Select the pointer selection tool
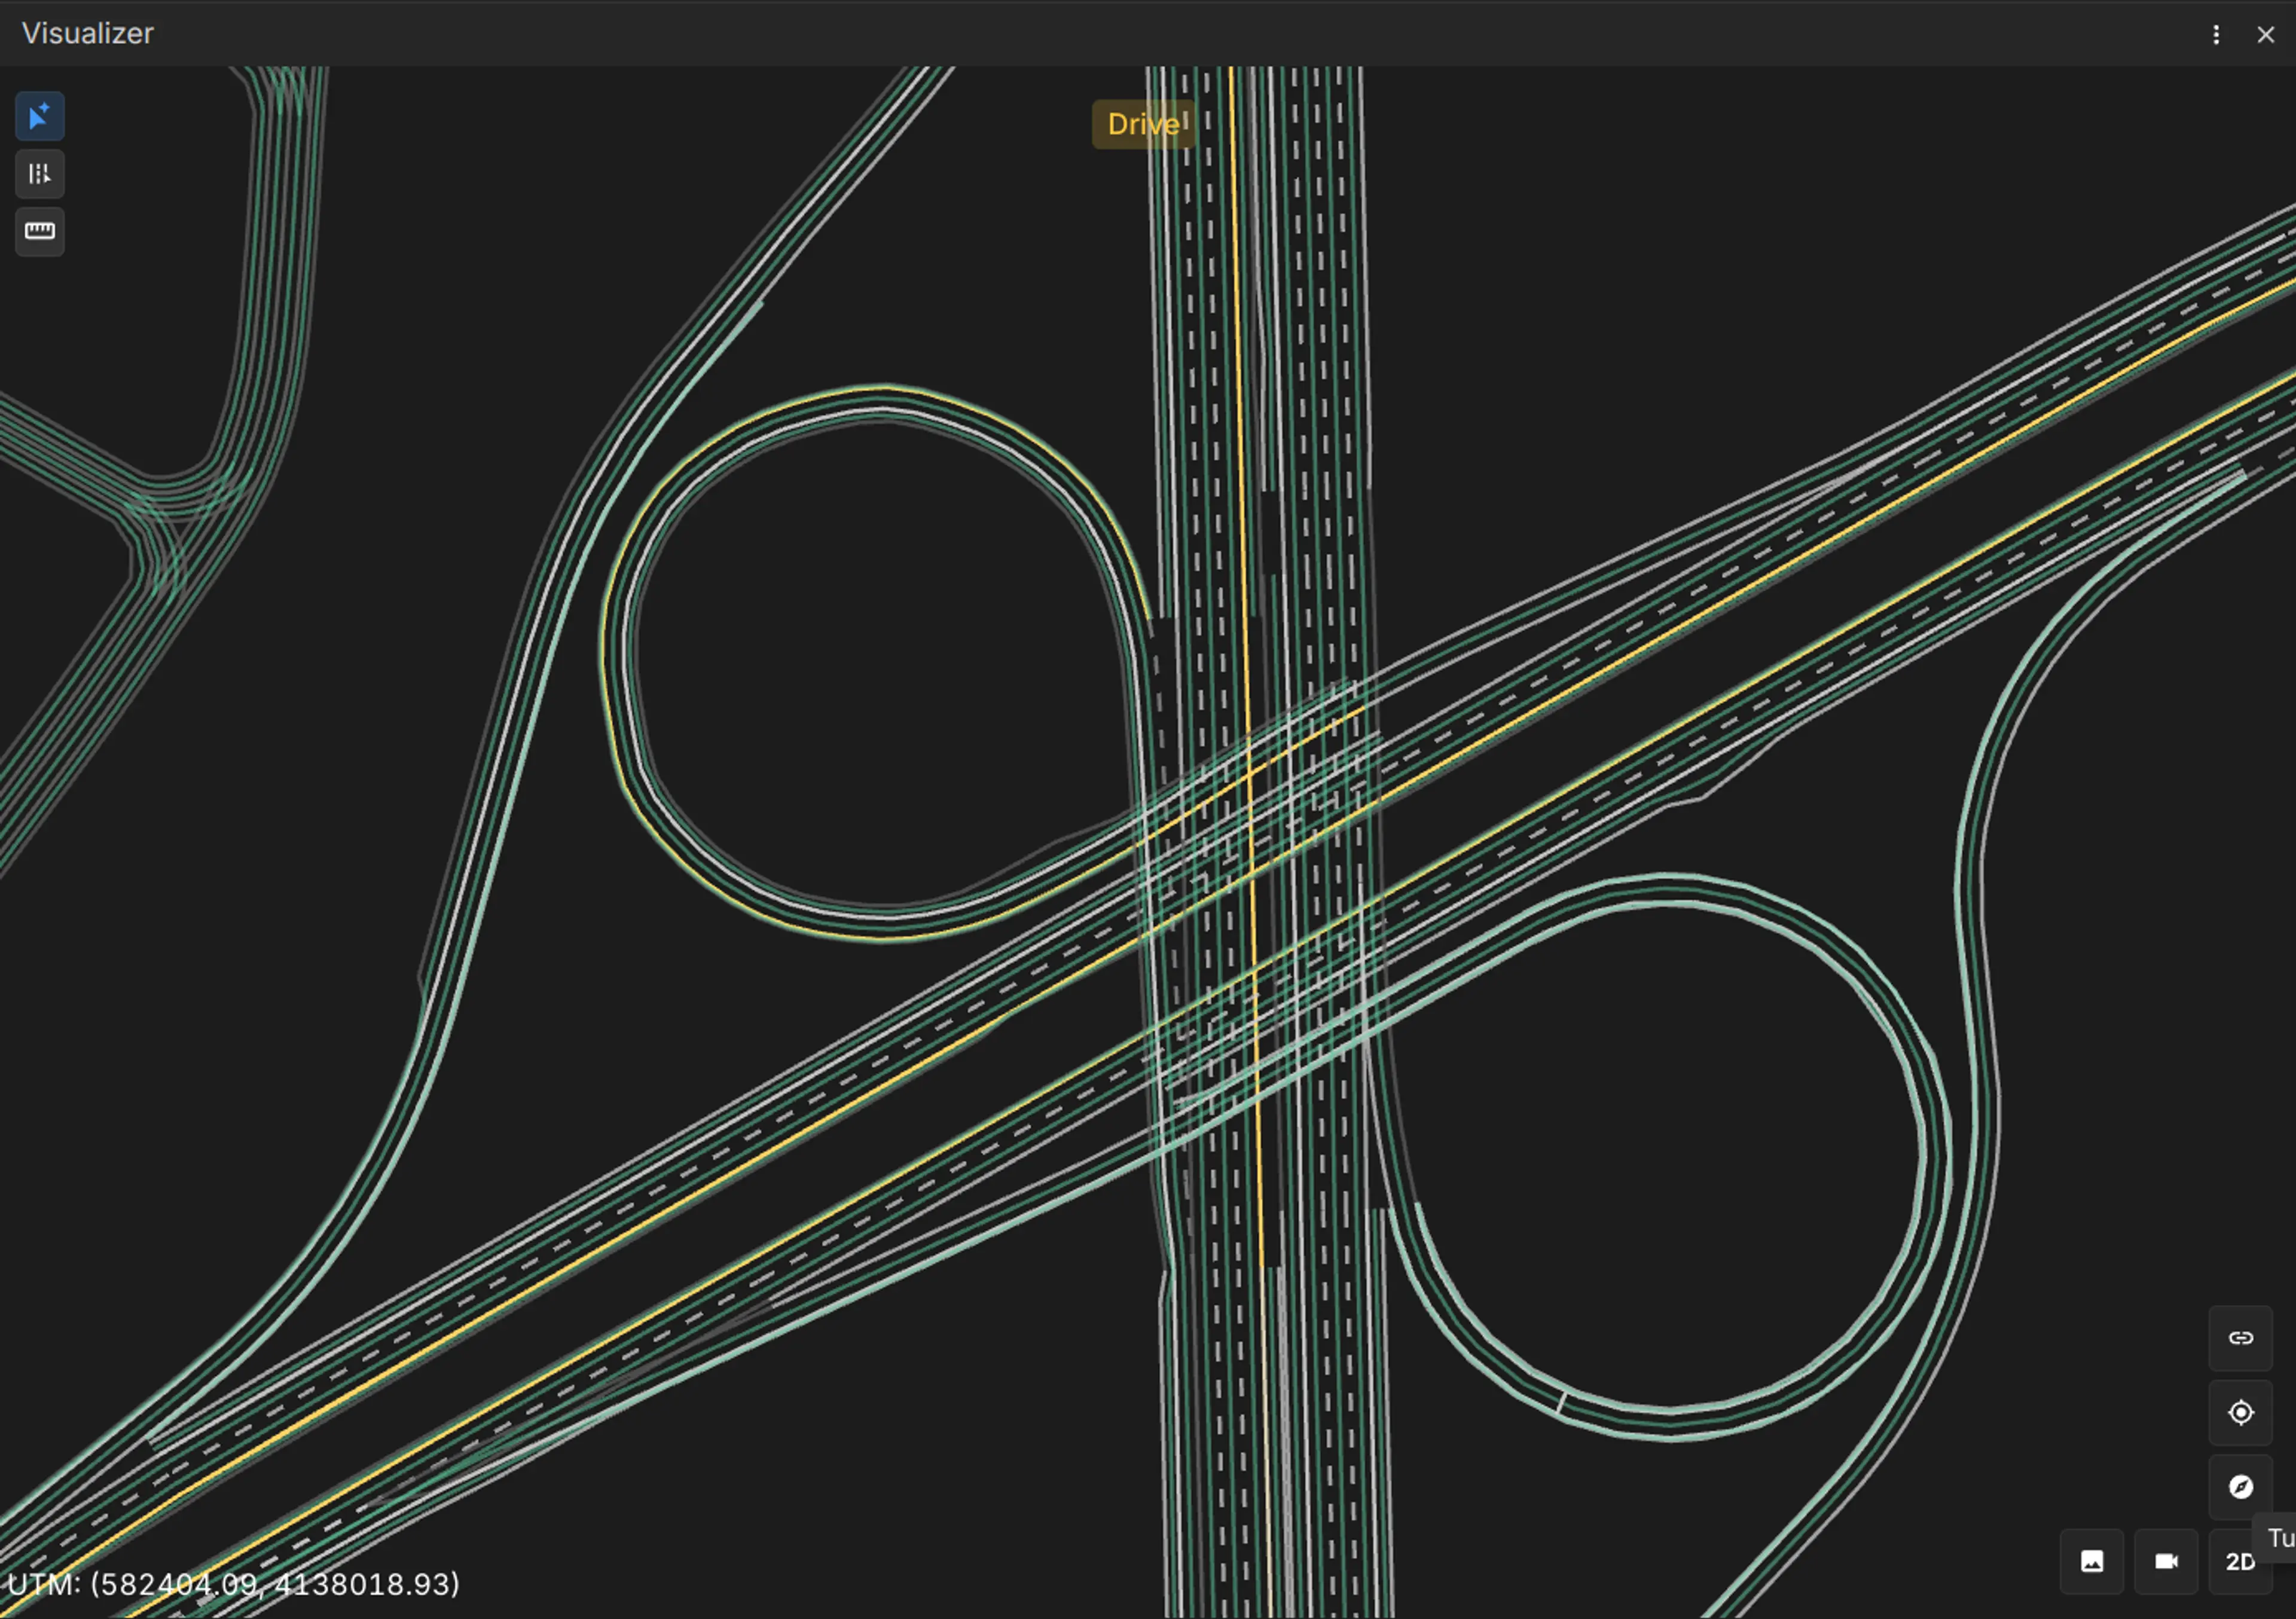The width and height of the screenshot is (2296, 1619). [40, 117]
